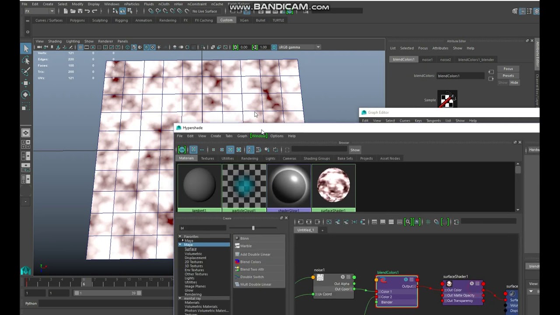Choose the Paint selection brush tool

pos(26,71)
